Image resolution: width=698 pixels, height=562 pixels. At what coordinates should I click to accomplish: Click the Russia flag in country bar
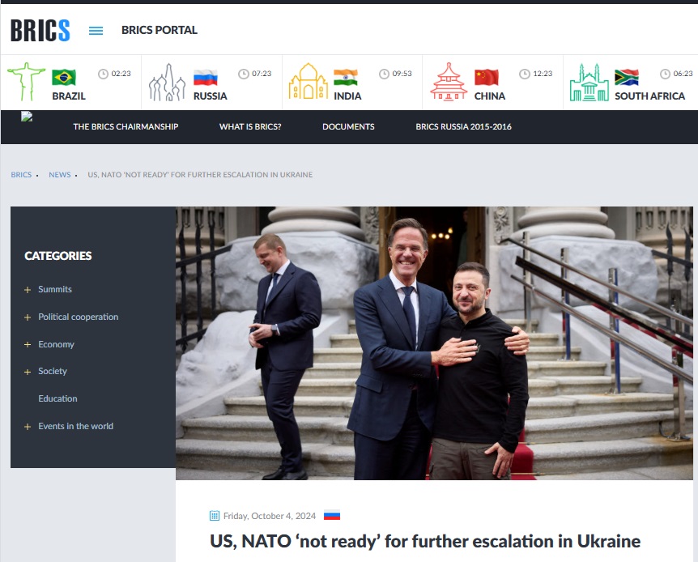tap(206, 78)
